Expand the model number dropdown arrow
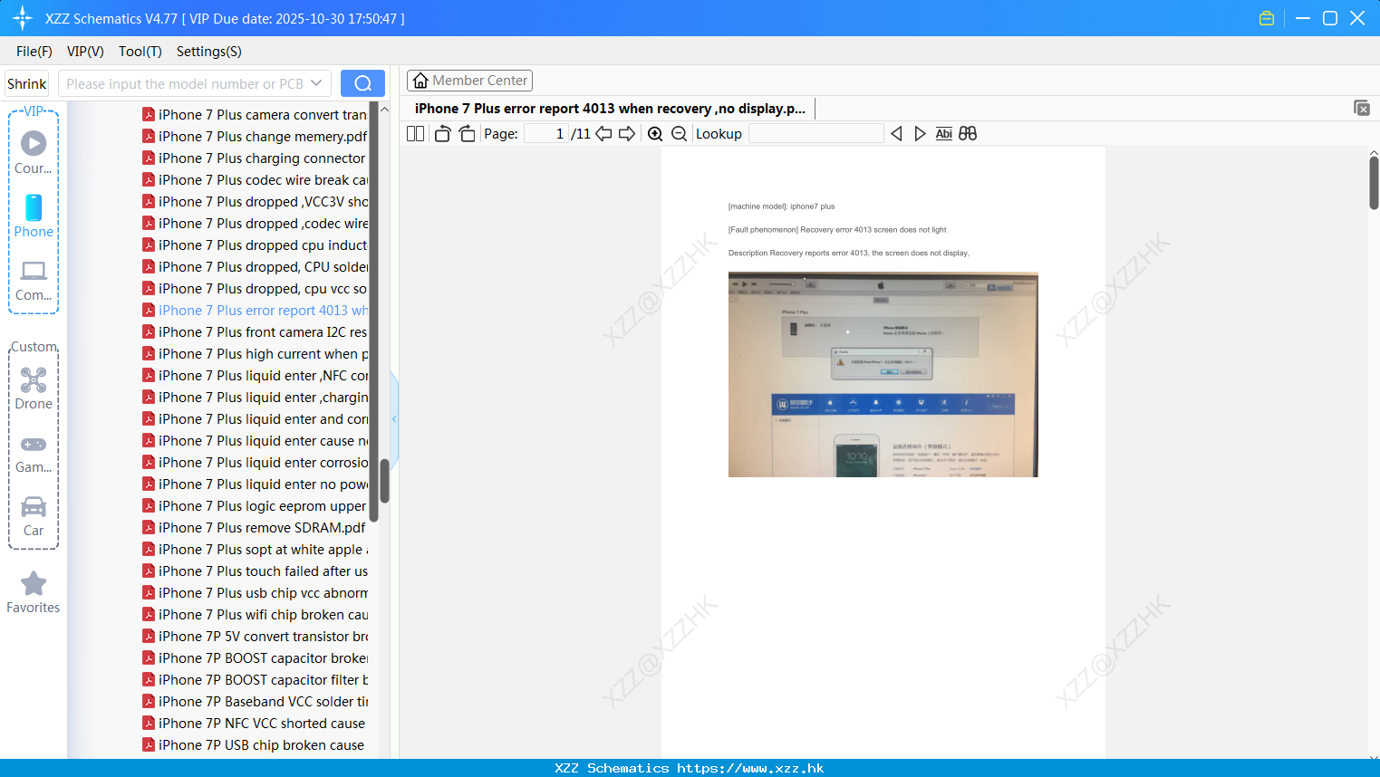1380x777 pixels. coord(316,83)
